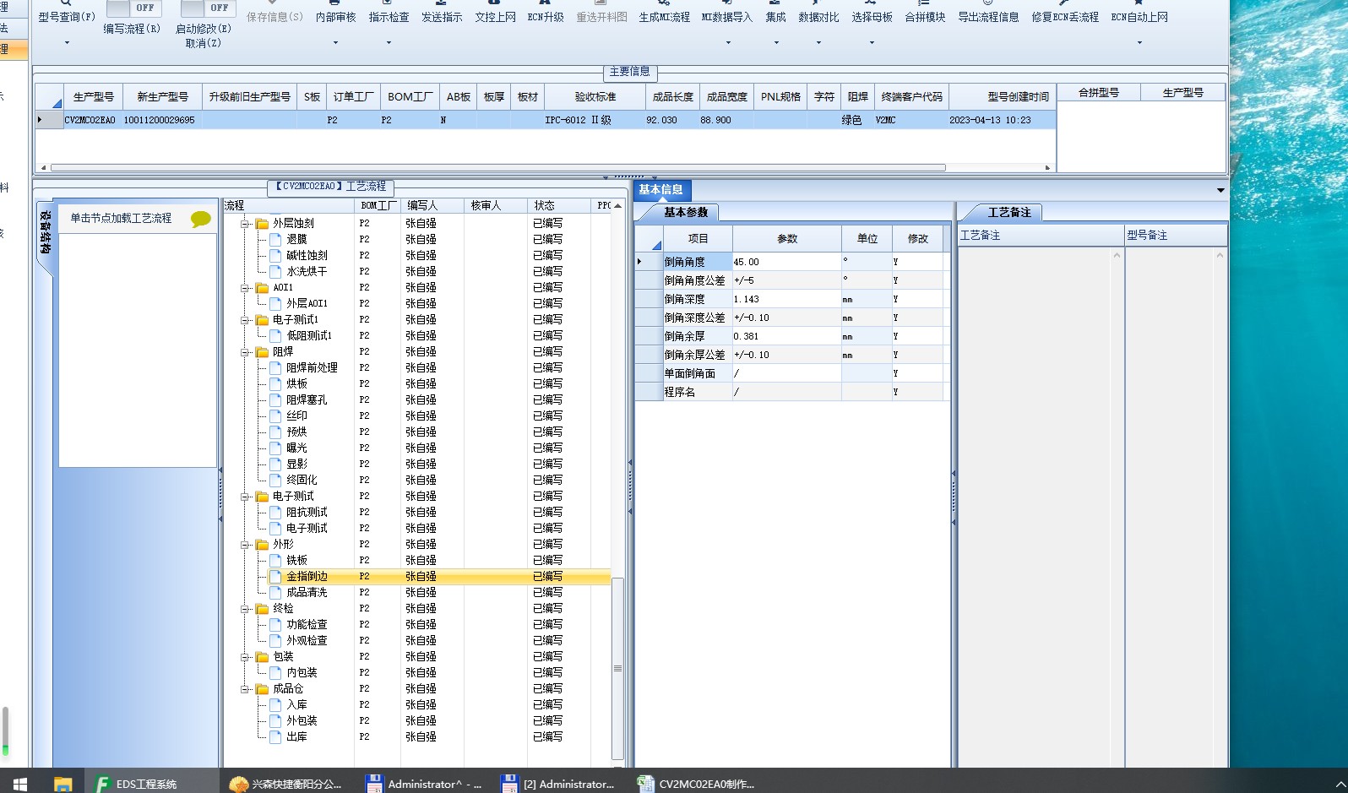This screenshot has width=1348, height=793.
Task: Open the panel dropdown arrow at right
Action: tap(1220, 190)
